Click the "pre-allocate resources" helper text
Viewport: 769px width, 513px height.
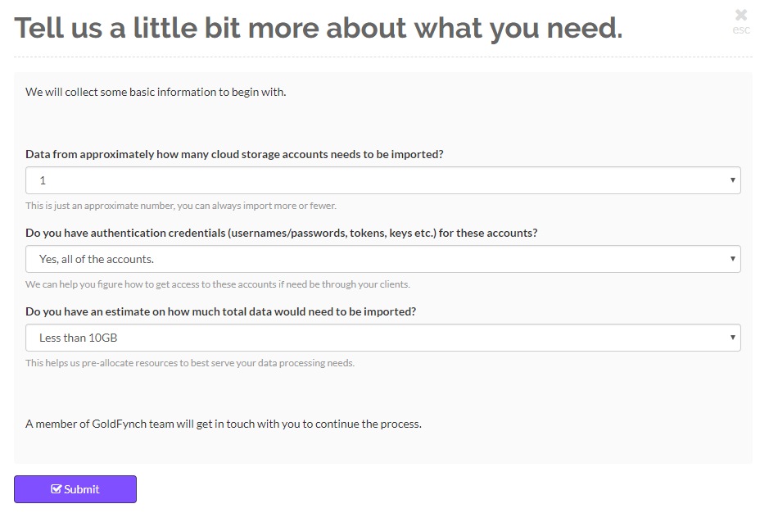[190, 363]
